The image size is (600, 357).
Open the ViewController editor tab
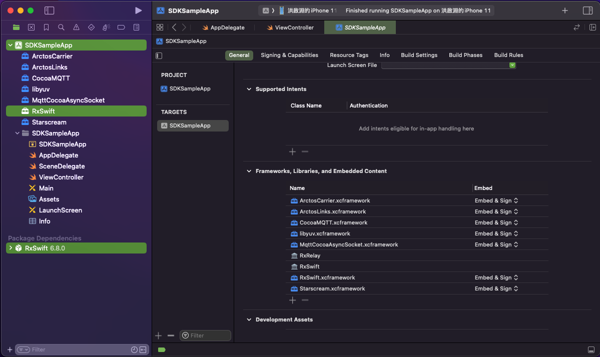(294, 27)
